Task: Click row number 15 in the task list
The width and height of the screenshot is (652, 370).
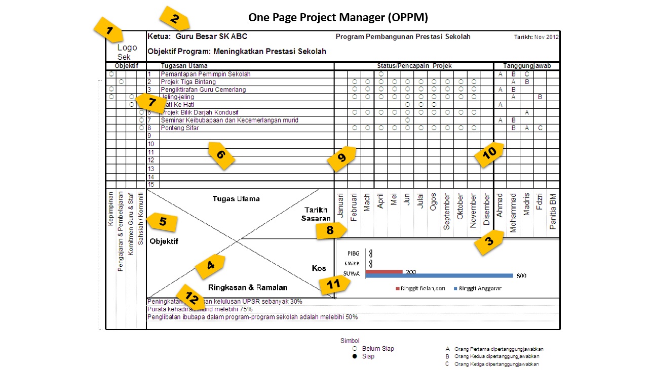Action: point(150,184)
